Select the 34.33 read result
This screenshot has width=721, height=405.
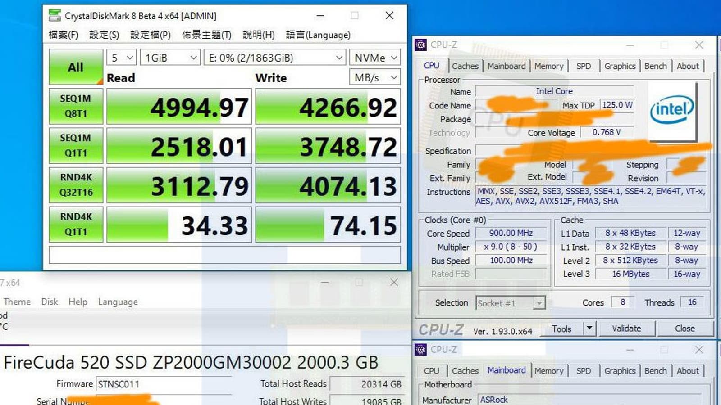[x=179, y=225]
